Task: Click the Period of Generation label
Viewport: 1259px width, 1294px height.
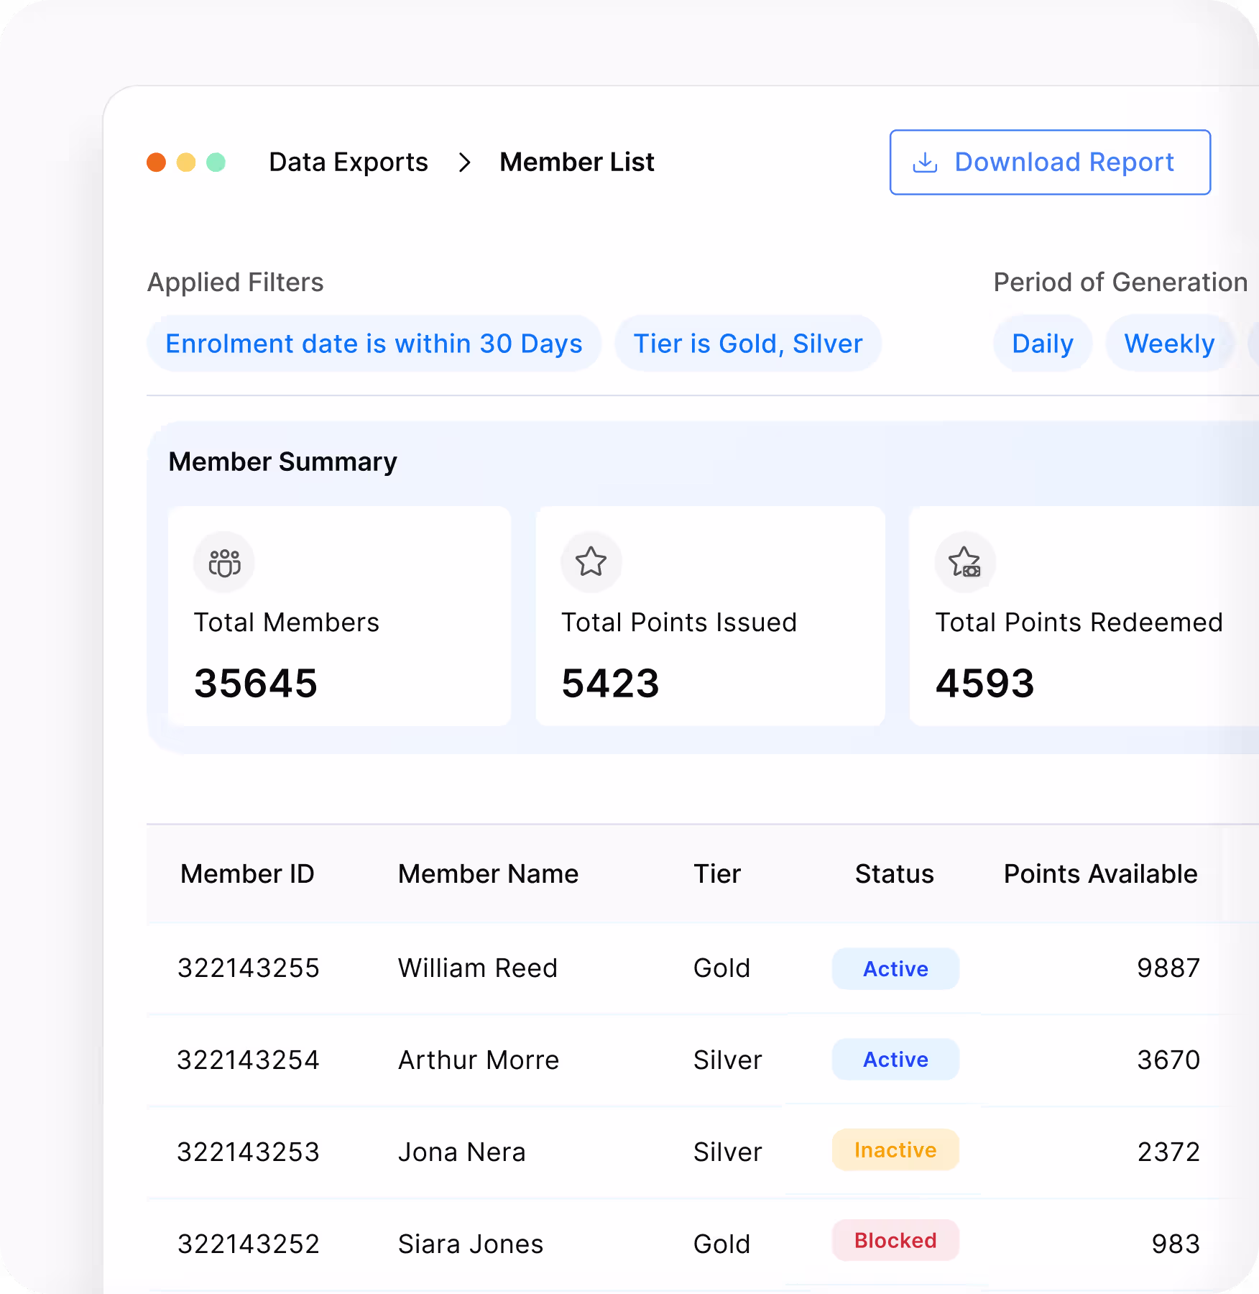Action: pos(1120,283)
